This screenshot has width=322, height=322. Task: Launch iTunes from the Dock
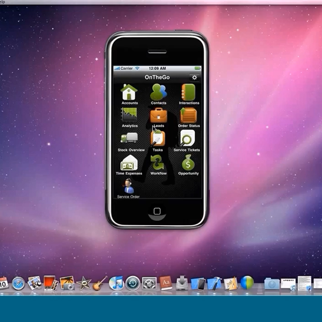click(x=117, y=283)
